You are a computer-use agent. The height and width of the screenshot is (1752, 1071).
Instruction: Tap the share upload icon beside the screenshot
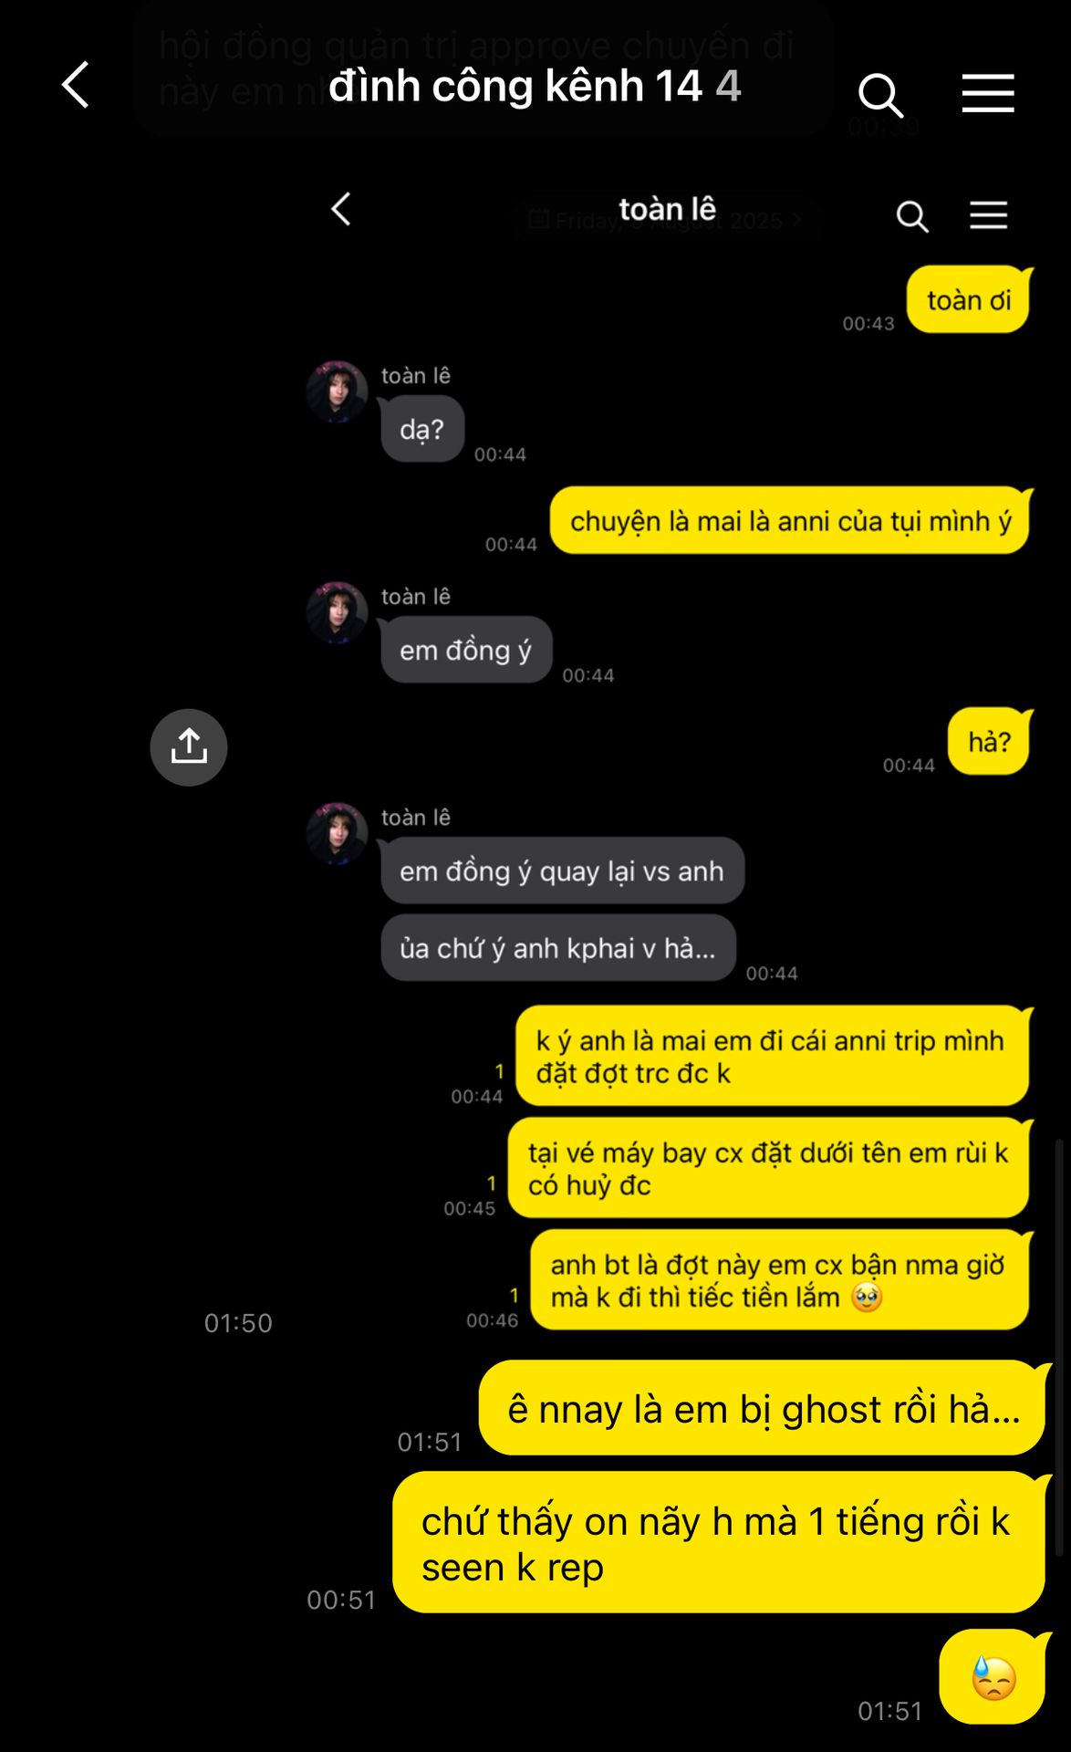point(189,747)
